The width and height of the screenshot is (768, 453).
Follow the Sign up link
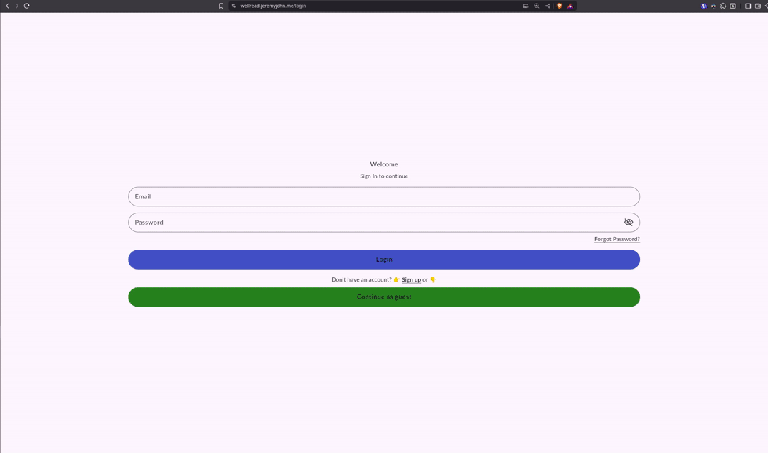click(x=411, y=280)
